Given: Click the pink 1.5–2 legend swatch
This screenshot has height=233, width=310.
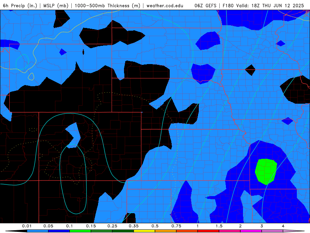Looking at the screenshot, I should tap(230, 231).
